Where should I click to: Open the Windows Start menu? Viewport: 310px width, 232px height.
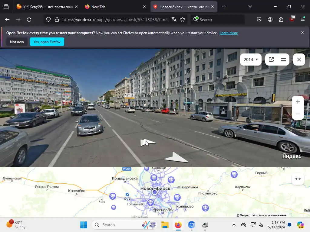pos(84,225)
